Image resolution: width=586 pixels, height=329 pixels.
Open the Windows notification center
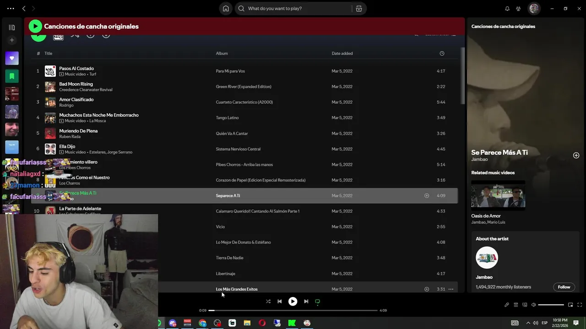[x=576, y=323]
